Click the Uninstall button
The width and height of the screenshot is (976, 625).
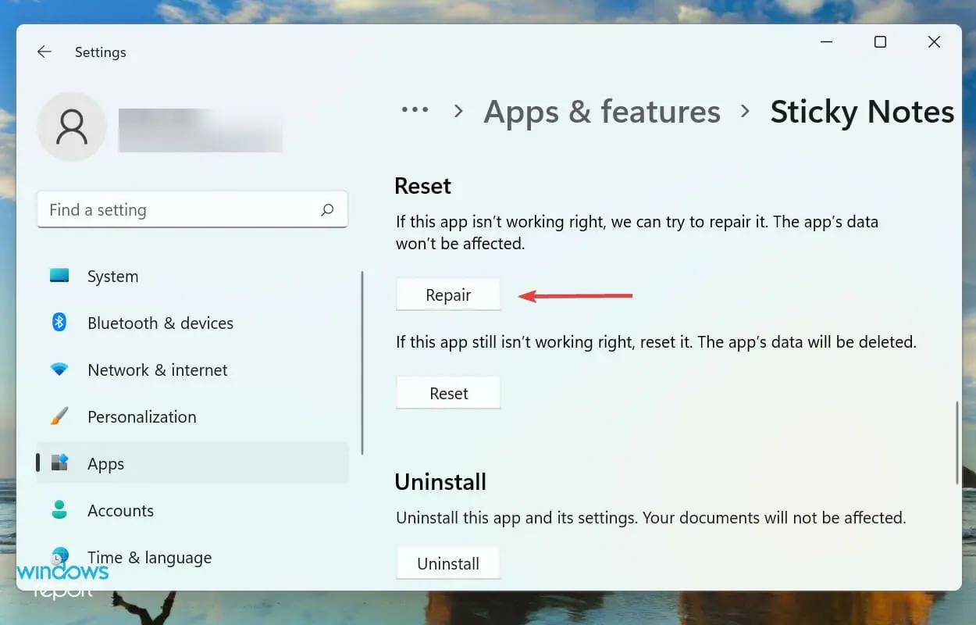click(448, 563)
